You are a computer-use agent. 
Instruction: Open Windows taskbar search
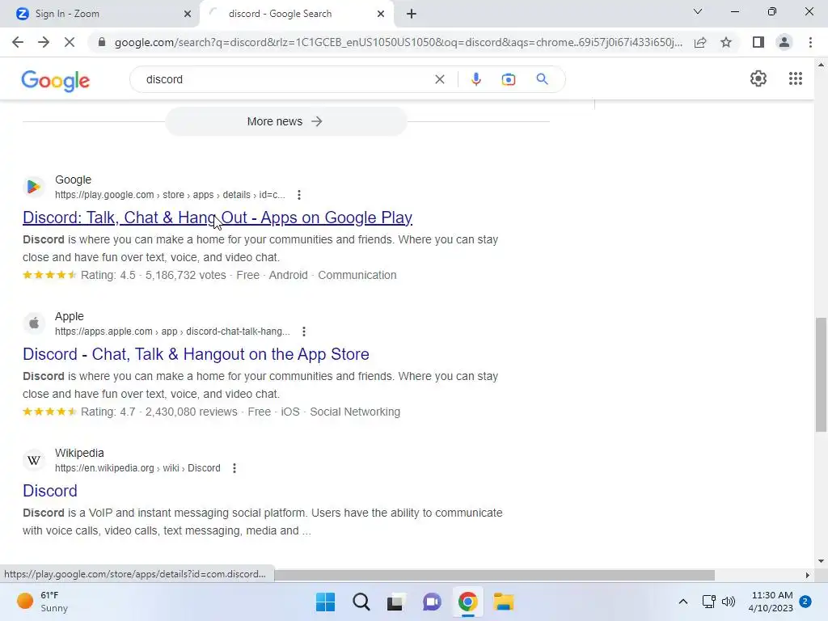point(361,602)
